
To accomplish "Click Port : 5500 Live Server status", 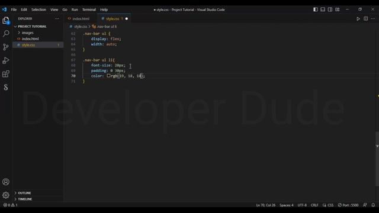I will [x=348, y=205].
